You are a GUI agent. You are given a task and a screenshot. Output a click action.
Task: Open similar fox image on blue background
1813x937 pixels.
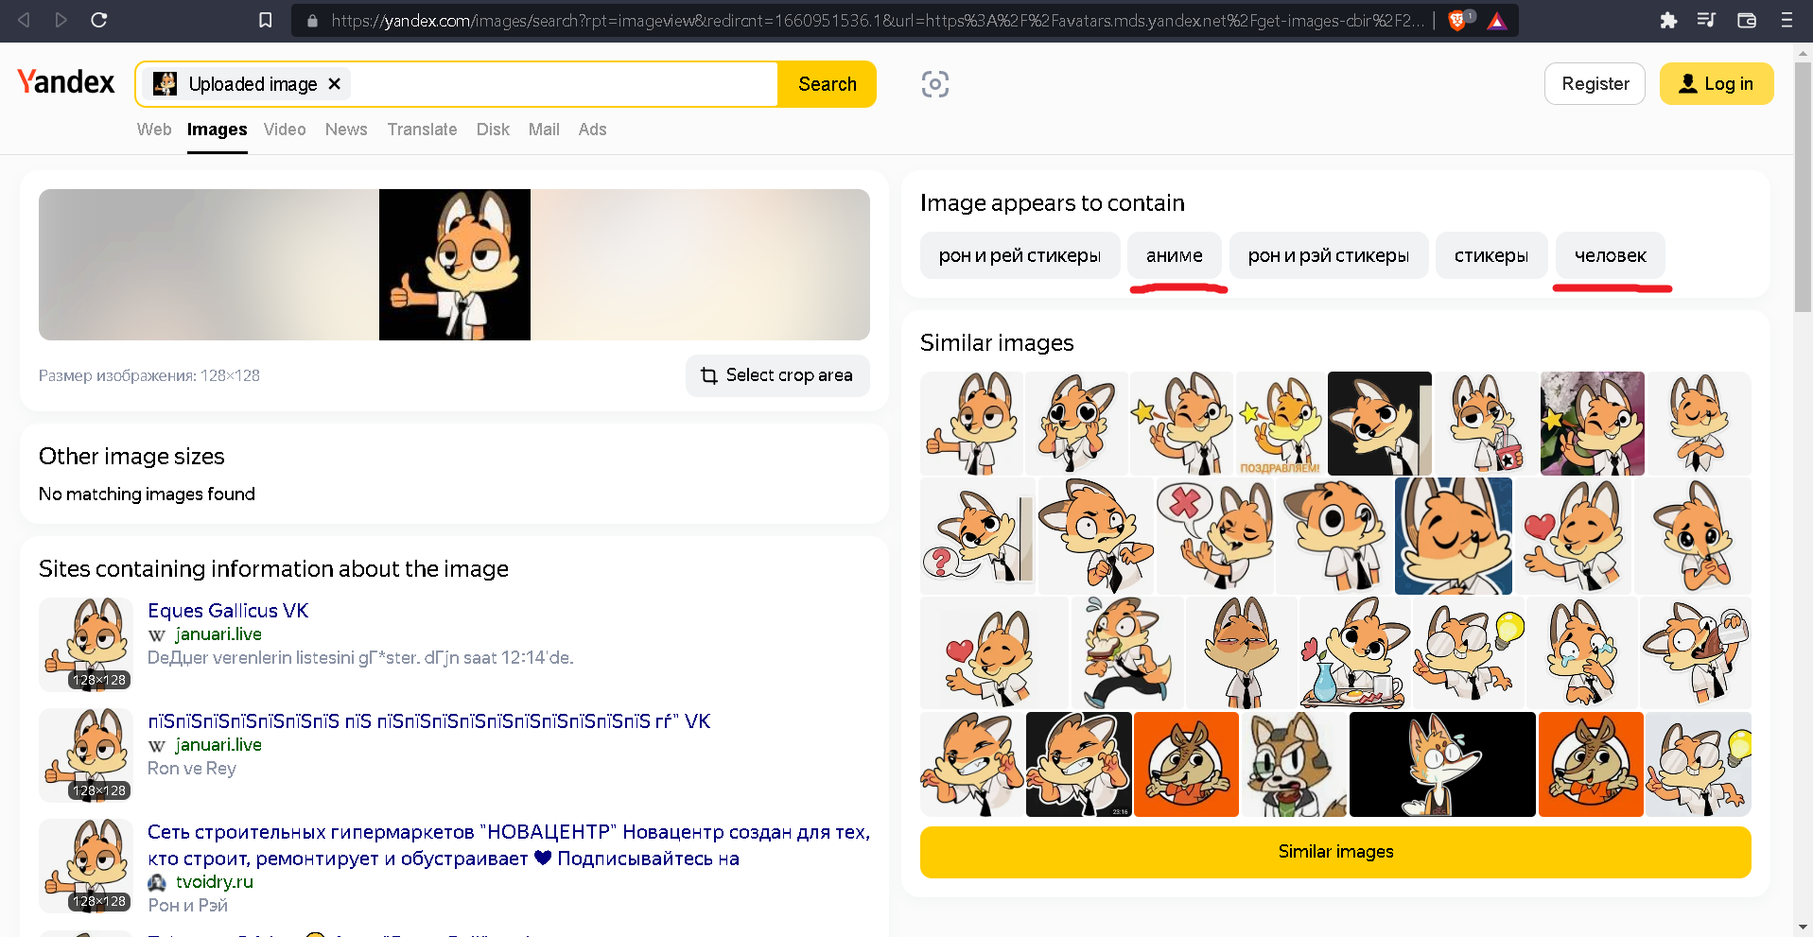click(x=1454, y=536)
